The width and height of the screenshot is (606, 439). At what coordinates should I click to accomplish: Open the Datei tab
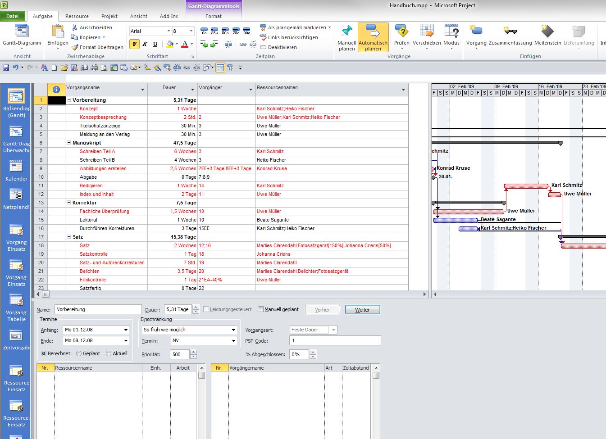13,16
